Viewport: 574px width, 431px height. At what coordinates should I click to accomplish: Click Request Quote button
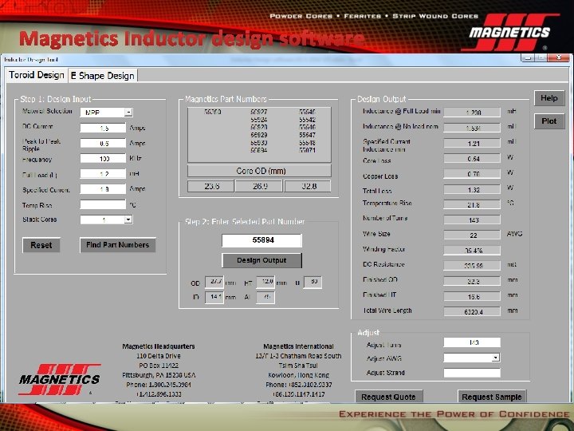click(388, 397)
